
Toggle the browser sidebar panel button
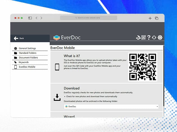coord(30,18)
